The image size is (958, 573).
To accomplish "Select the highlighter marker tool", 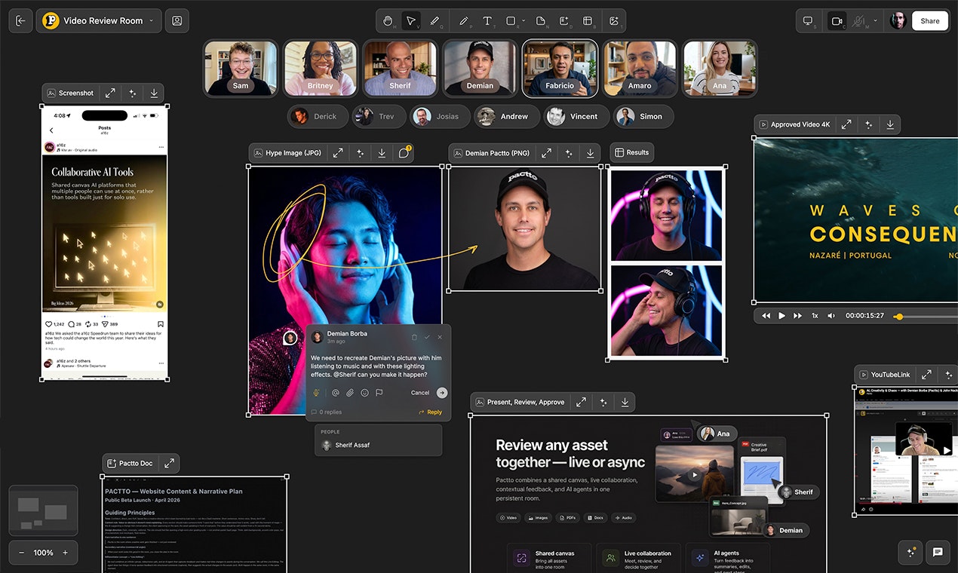I will tap(434, 20).
